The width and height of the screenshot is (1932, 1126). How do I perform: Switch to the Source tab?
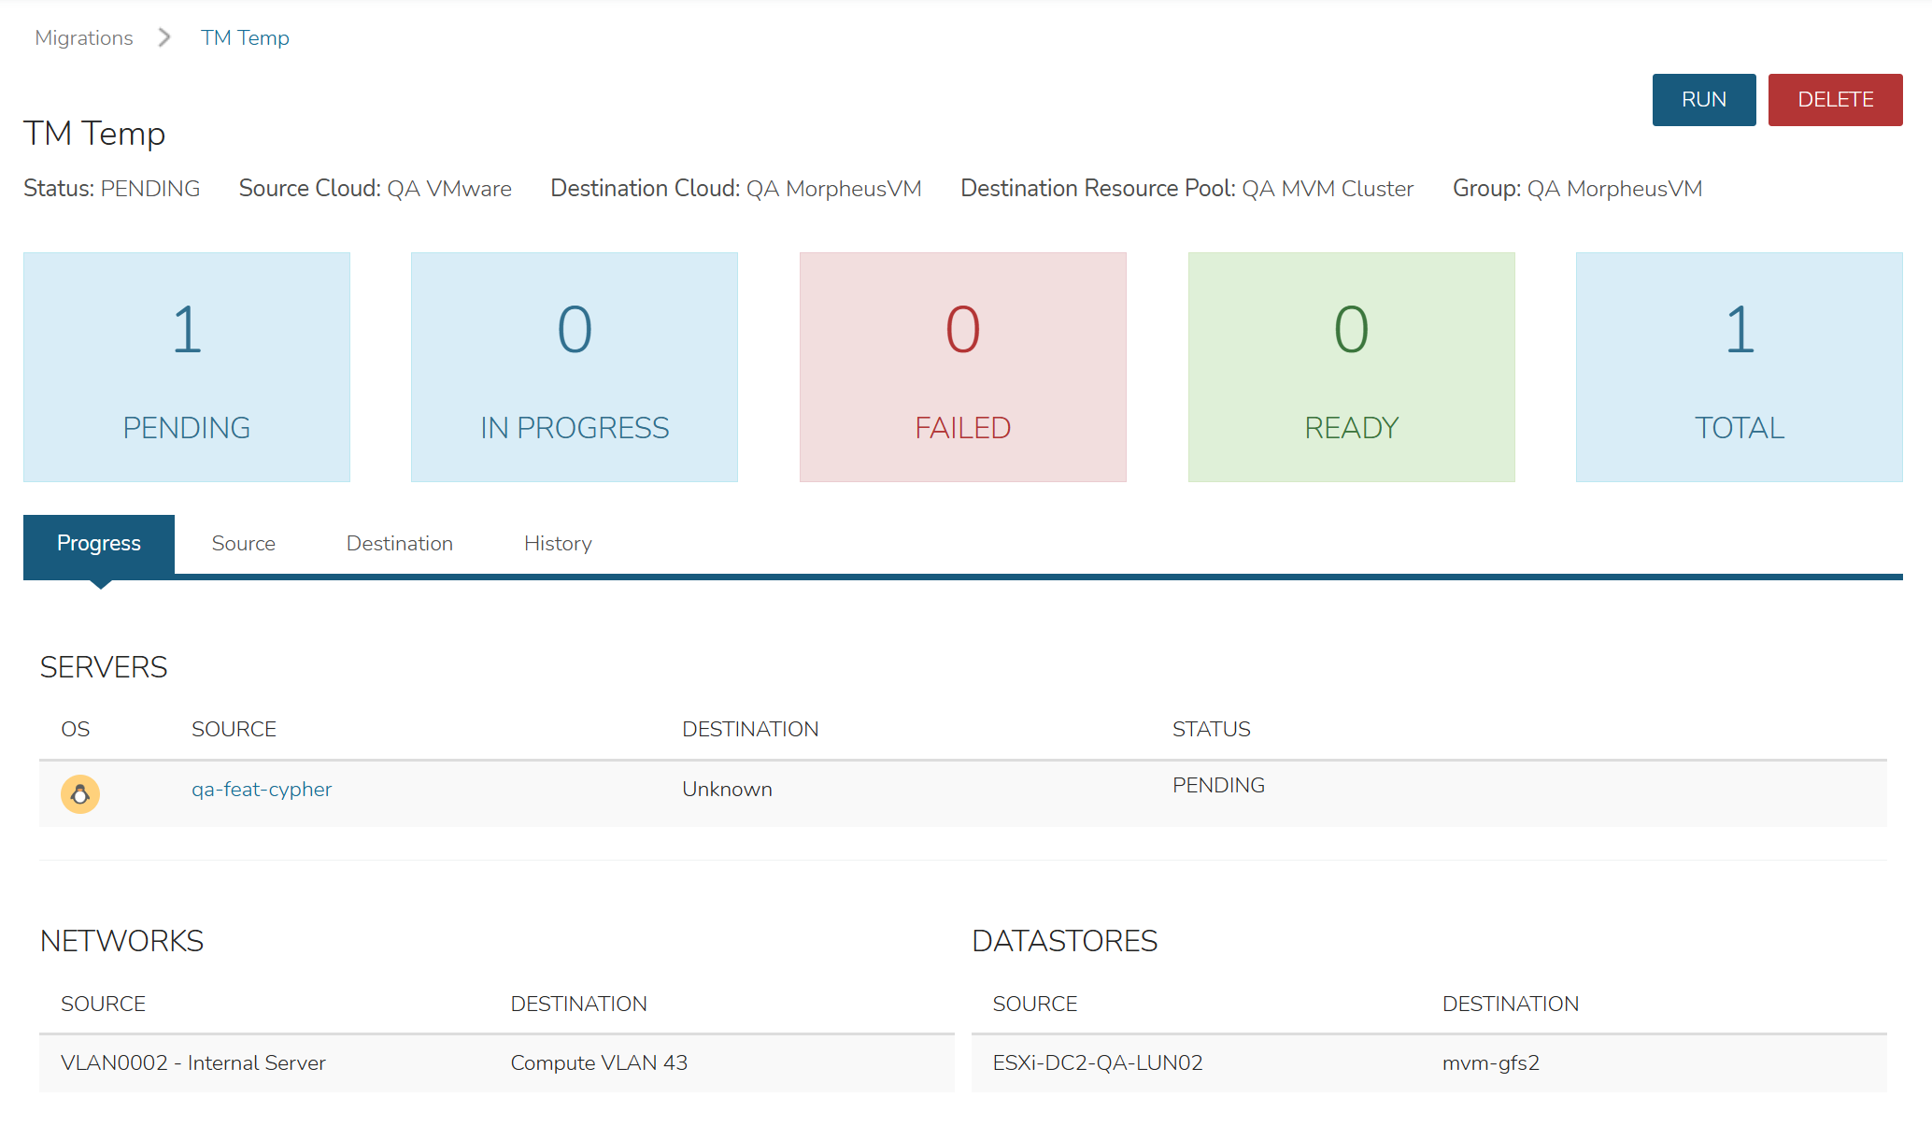244,544
